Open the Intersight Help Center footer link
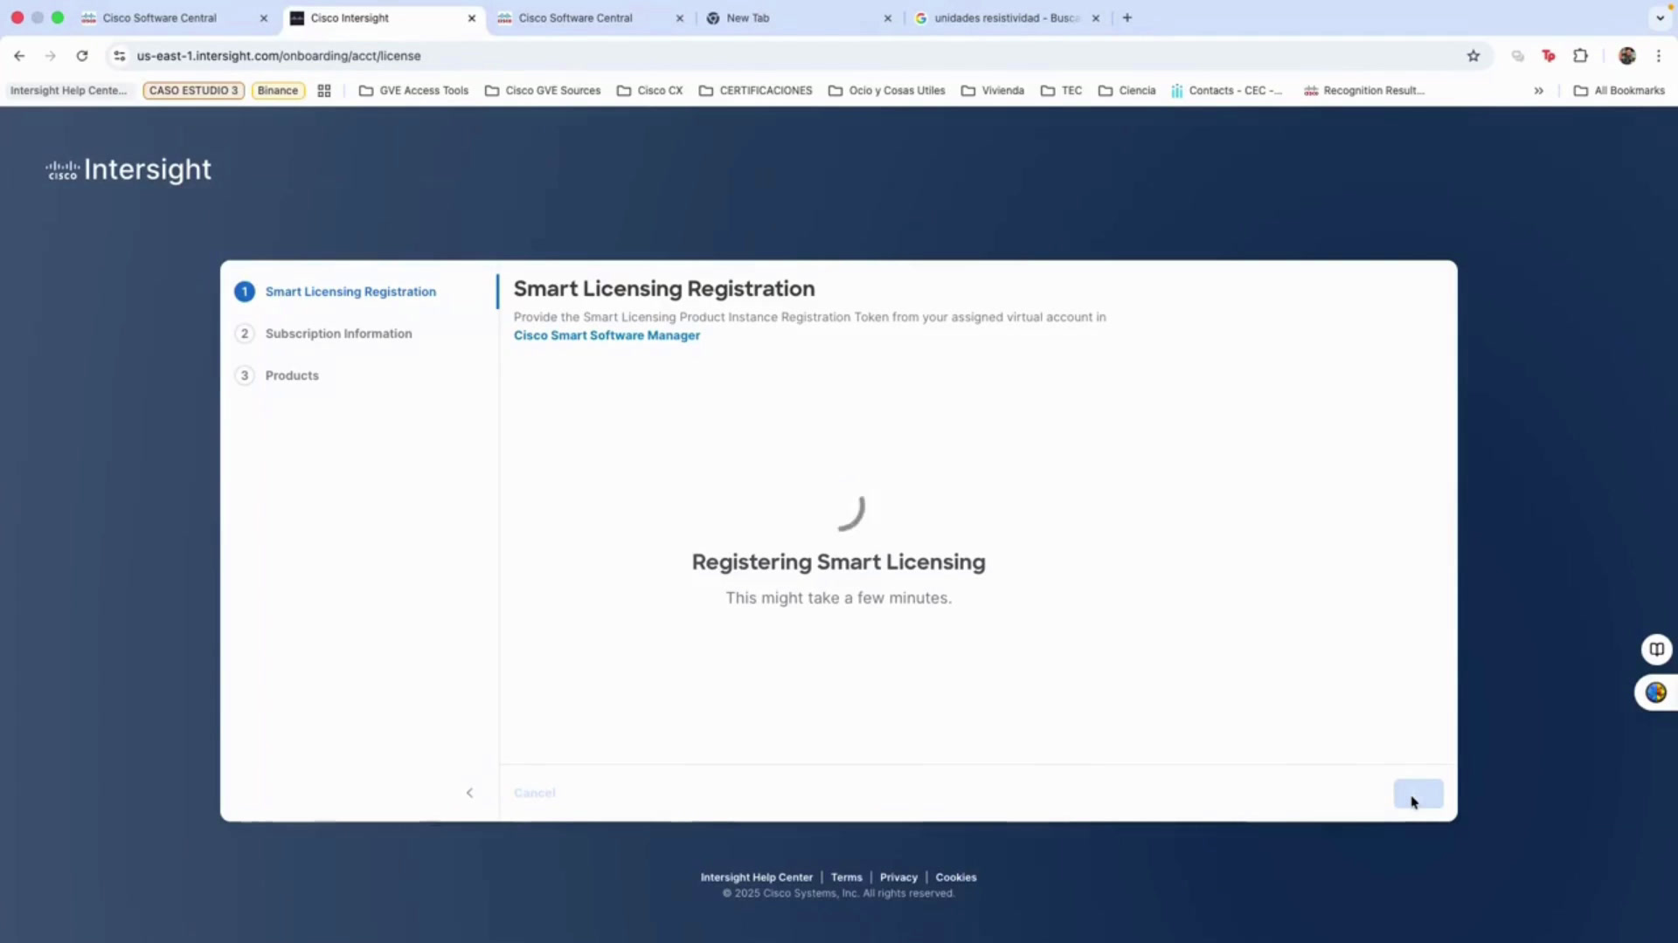The width and height of the screenshot is (1678, 943). tap(756, 878)
